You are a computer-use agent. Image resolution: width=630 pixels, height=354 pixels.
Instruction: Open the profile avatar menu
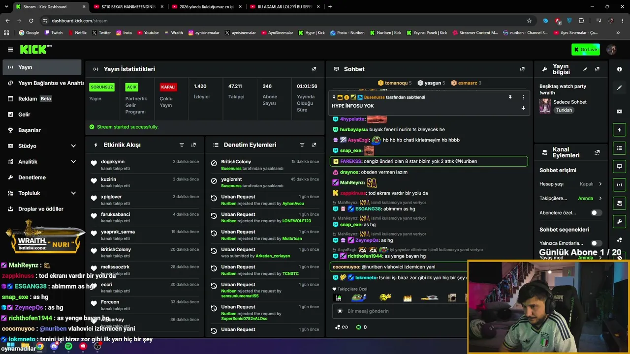[612, 50]
